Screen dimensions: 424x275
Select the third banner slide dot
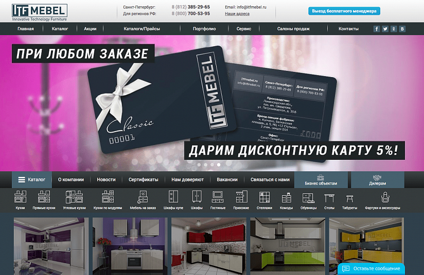[x=212, y=164]
